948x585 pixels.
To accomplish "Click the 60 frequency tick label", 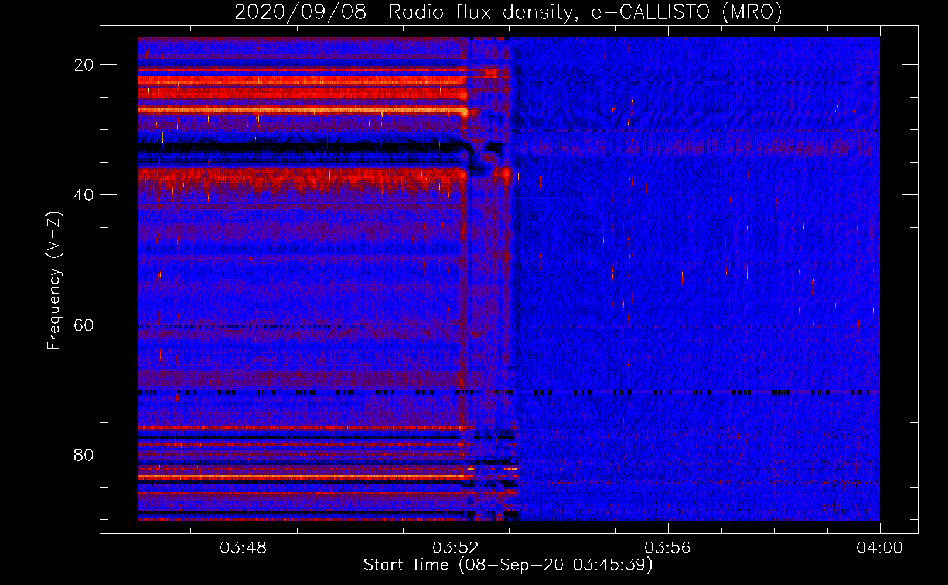I will [84, 325].
